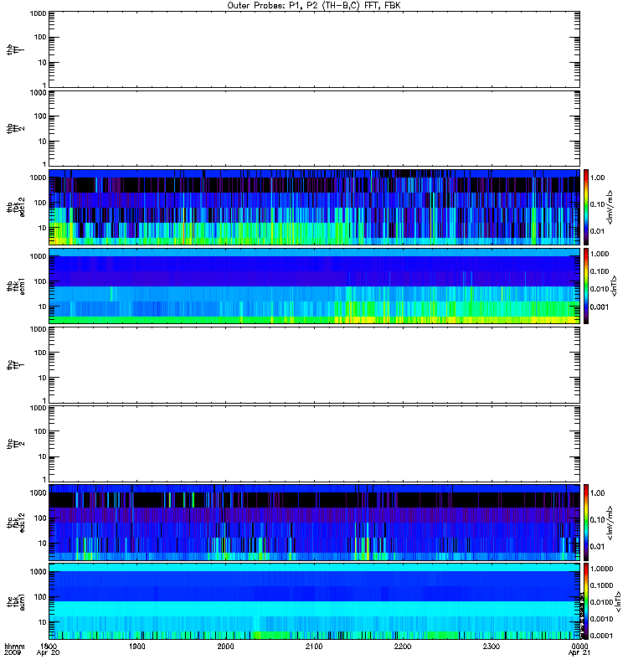
Task: Click the color bar beside the thc fbk edc12 panel
Action: pos(586,522)
